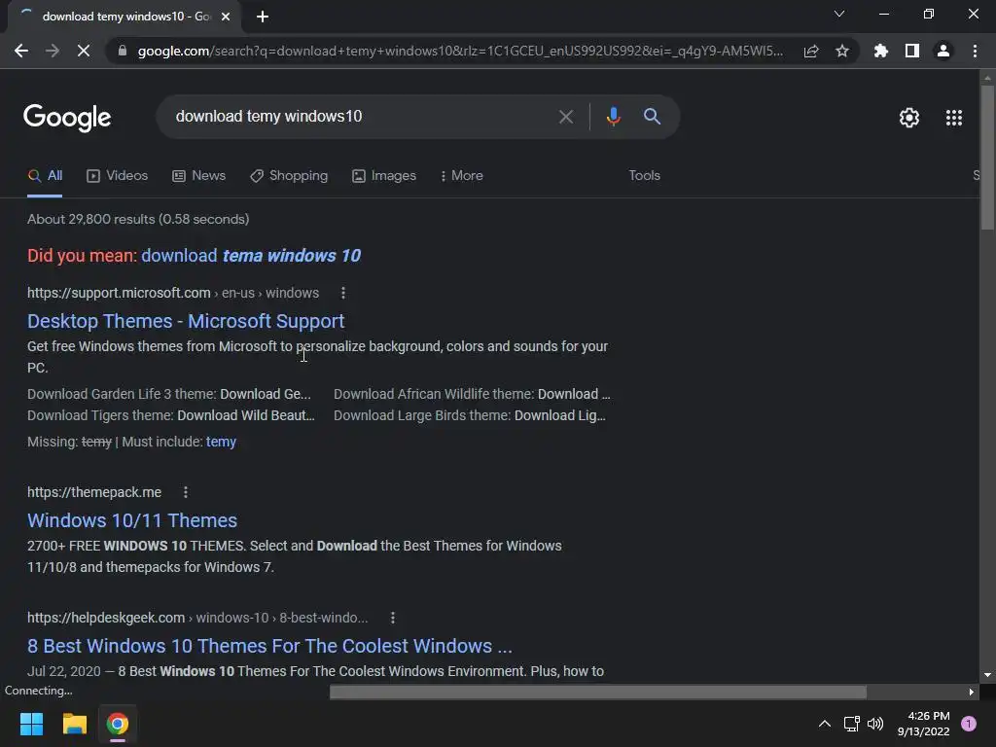Open options for helpdeskgeek.com result
This screenshot has height=747, width=996.
click(393, 618)
